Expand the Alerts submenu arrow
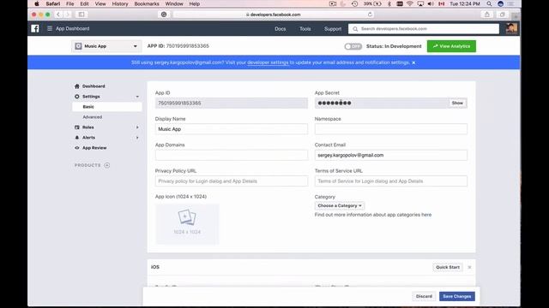 pyautogui.click(x=137, y=138)
